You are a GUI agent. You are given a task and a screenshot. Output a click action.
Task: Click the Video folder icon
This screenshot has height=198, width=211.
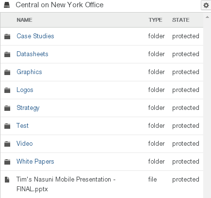coord(7,144)
